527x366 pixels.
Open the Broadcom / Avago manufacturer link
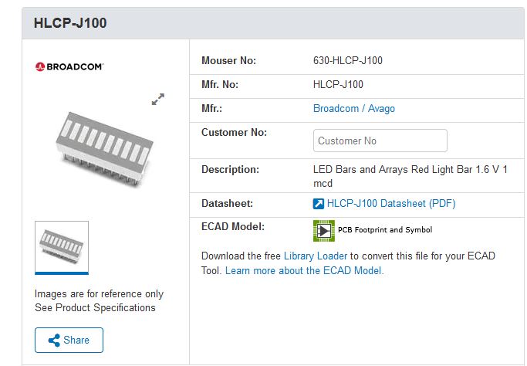tap(354, 109)
